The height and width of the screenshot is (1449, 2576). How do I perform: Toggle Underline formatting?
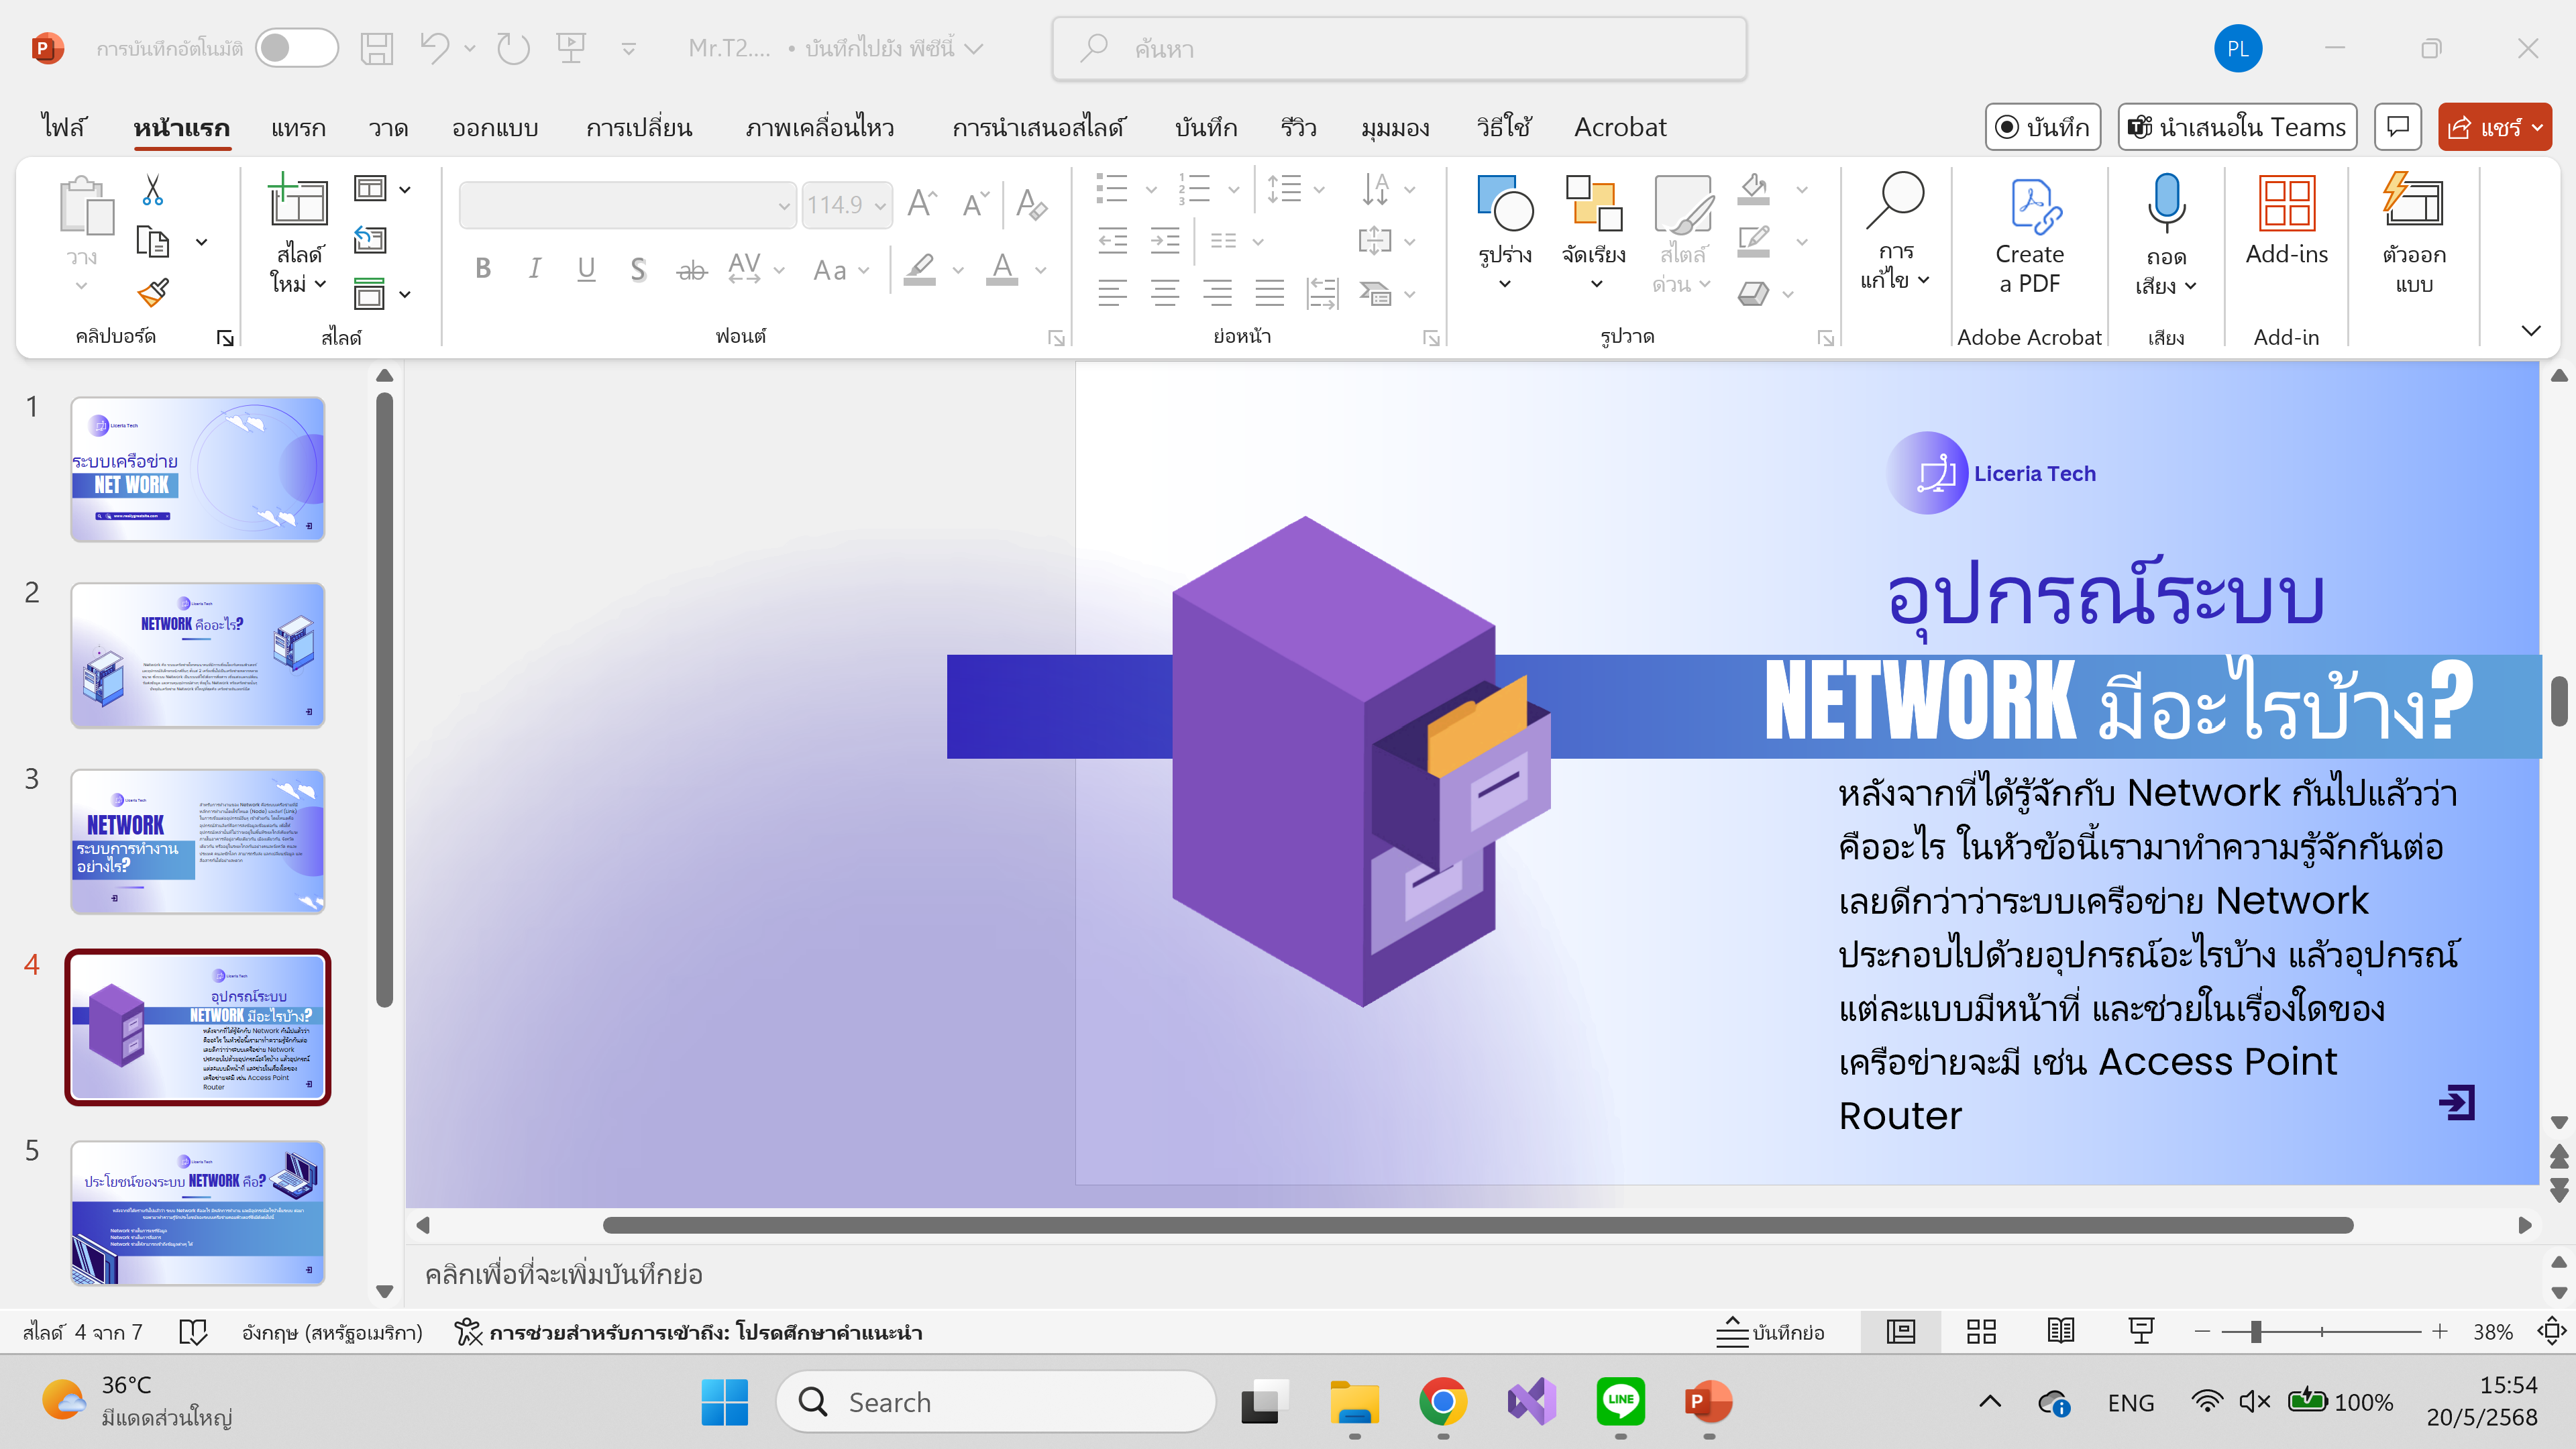coord(587,268)
